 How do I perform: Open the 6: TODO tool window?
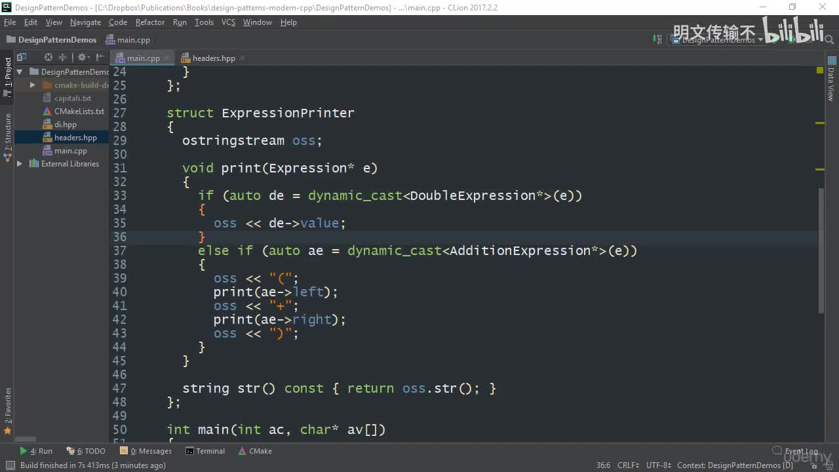[x=86, y=451]
